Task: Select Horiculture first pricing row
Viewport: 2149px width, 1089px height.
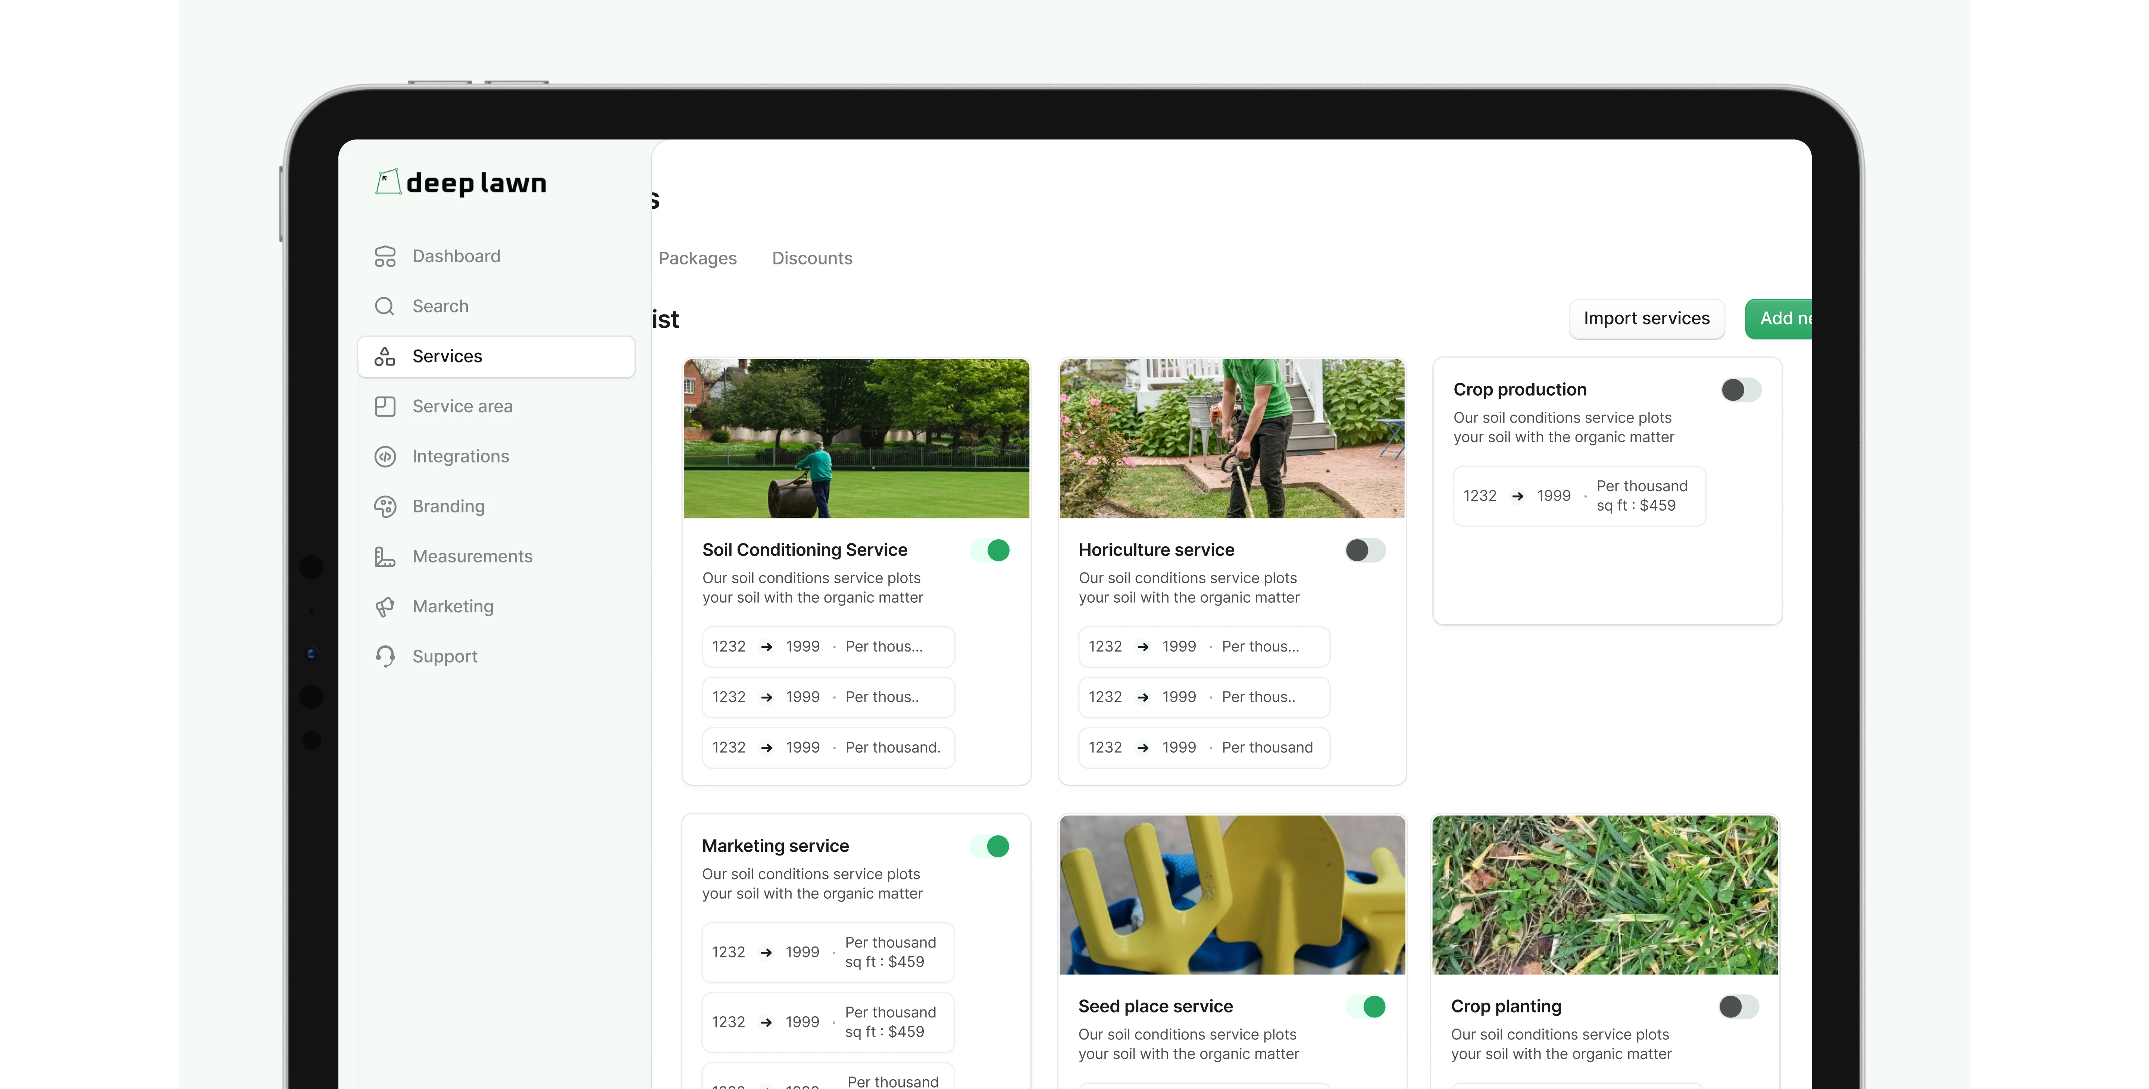Action: click(x=1204, y=647)
